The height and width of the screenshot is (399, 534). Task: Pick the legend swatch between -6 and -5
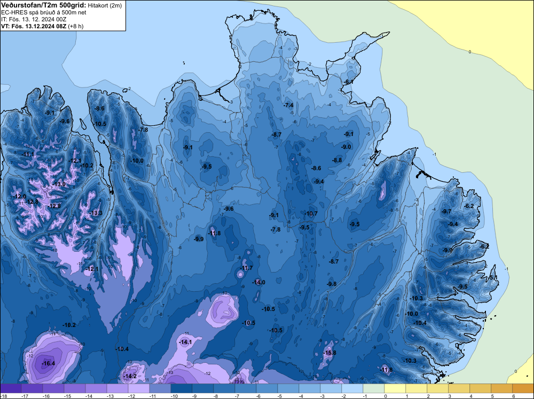(266, 388)
